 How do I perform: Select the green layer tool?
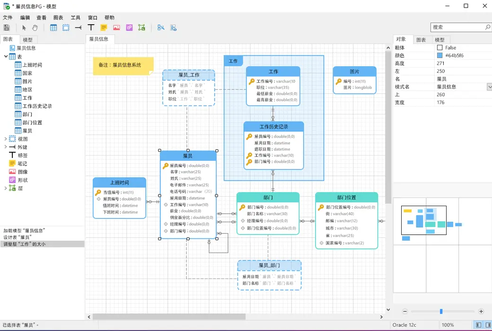click(142, 27)
